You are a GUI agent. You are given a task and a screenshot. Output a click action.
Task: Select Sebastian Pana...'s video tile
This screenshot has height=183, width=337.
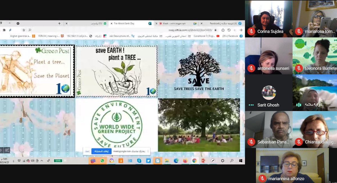(x=268, y=129)
